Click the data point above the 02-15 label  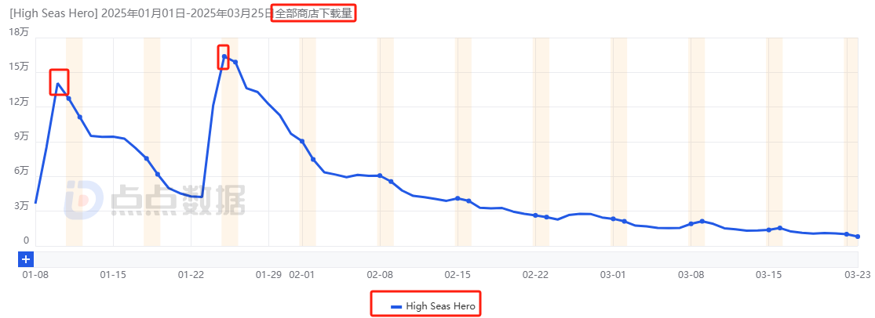coord(458,198)
